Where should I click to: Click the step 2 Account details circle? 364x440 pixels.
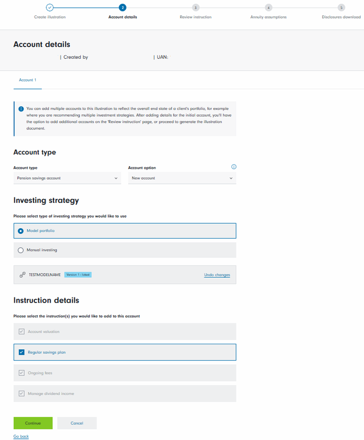click(x=123, y=8)
